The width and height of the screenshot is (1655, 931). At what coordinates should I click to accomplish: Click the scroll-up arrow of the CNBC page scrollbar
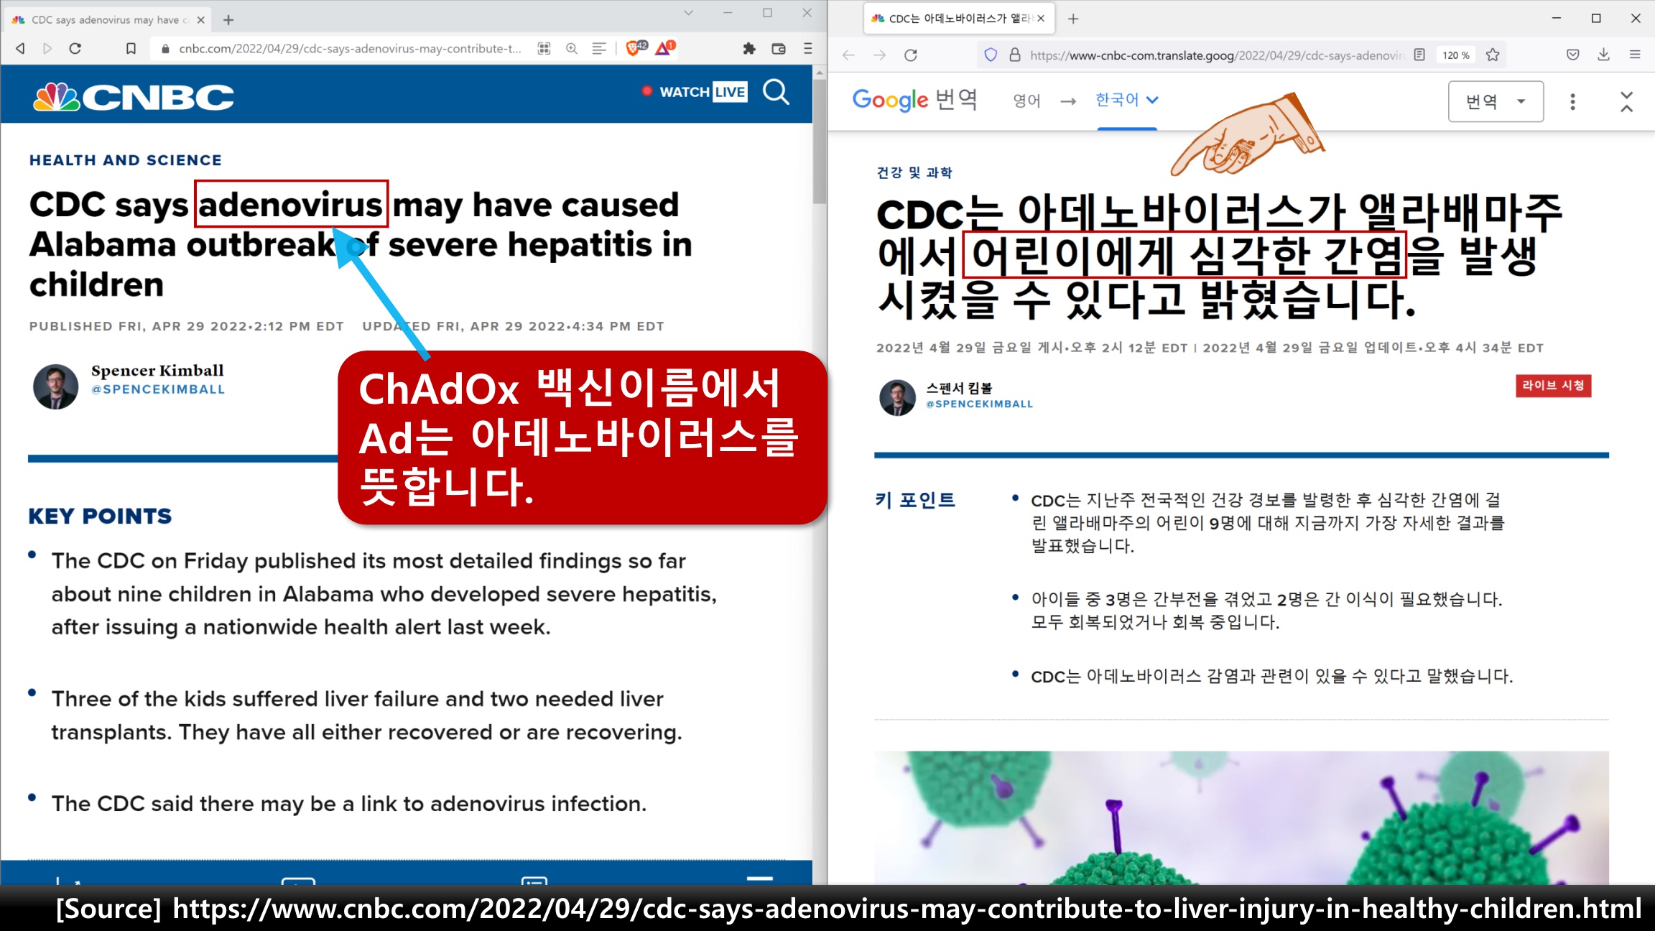(x=820, y=72)
